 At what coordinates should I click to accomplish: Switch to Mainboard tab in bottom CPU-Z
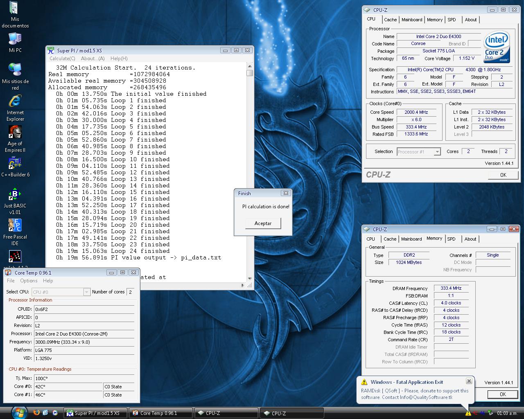point(411,239)
